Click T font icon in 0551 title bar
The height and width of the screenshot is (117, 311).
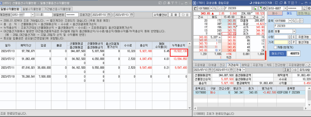click(172, 3)
